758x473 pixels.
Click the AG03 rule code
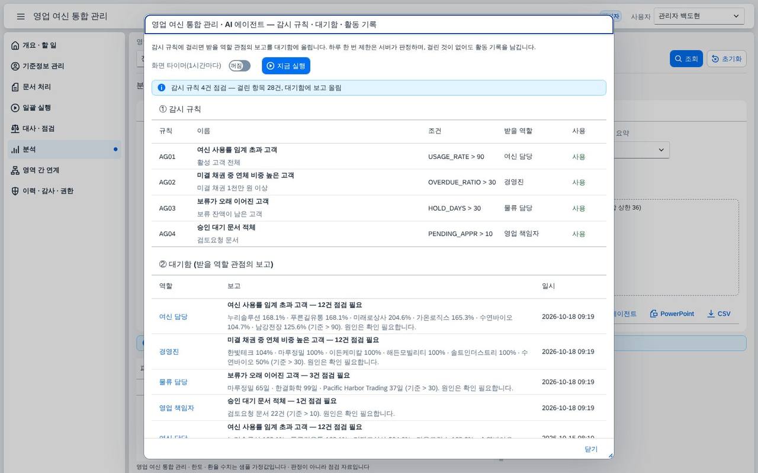(x=168, y=208)
